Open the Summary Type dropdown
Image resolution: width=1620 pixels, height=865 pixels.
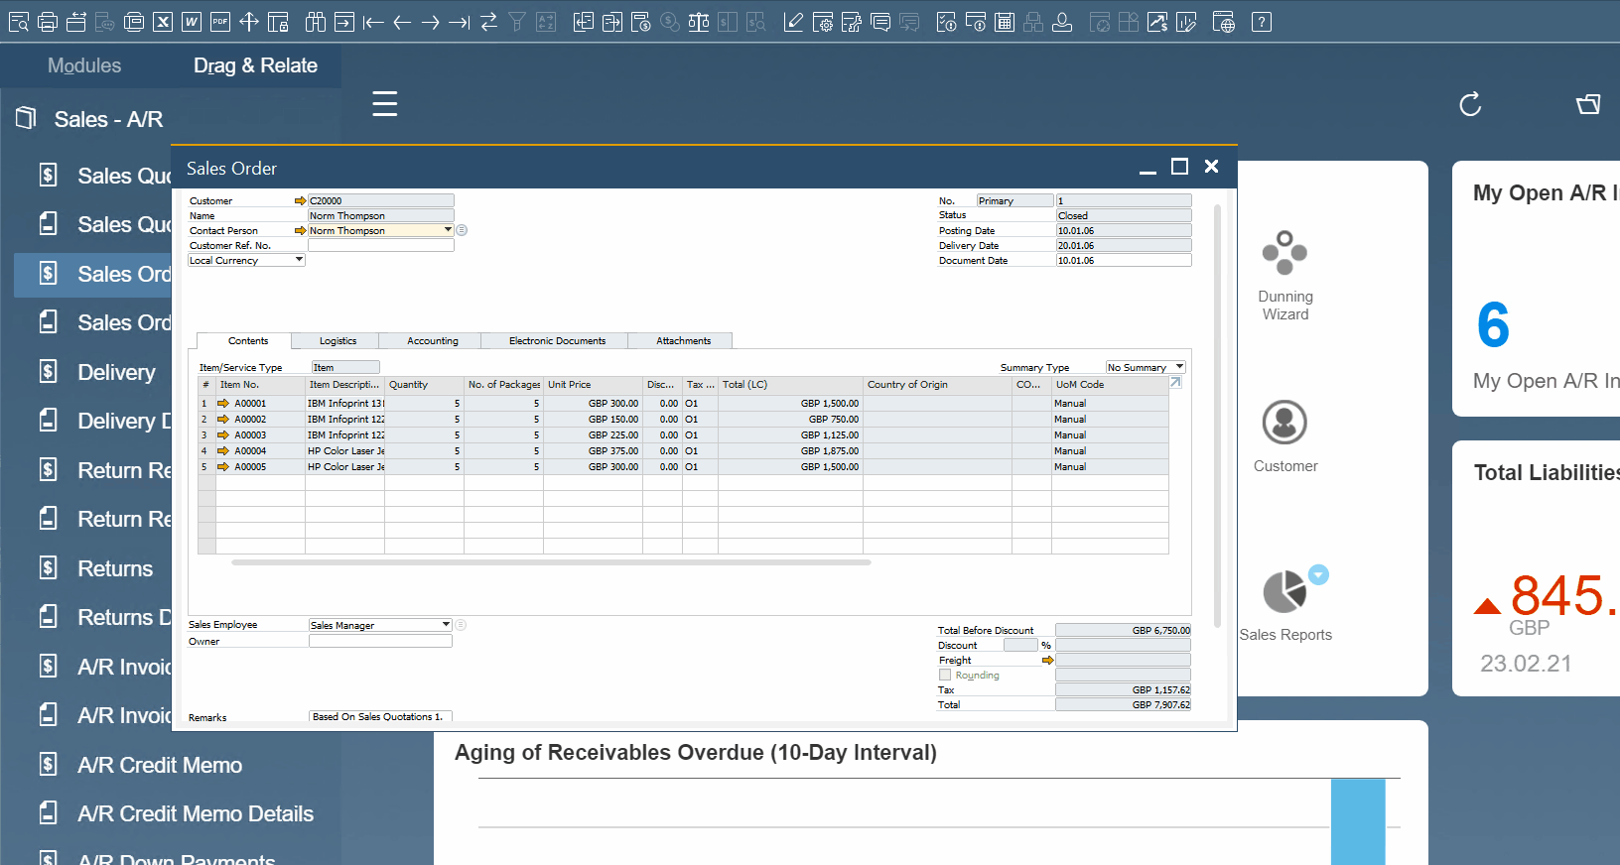pyautogui.click(x=1179, y=367)
